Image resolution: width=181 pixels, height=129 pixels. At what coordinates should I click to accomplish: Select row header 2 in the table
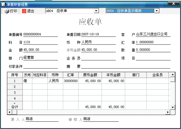[15, 87]
